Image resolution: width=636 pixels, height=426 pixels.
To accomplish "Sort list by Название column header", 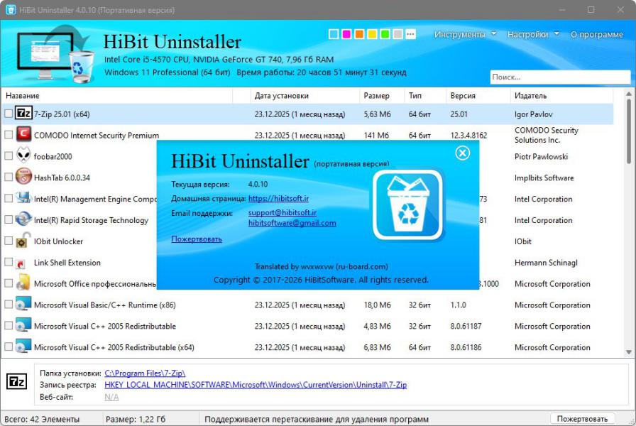I will pyautogui.click(x=23, y=95).
